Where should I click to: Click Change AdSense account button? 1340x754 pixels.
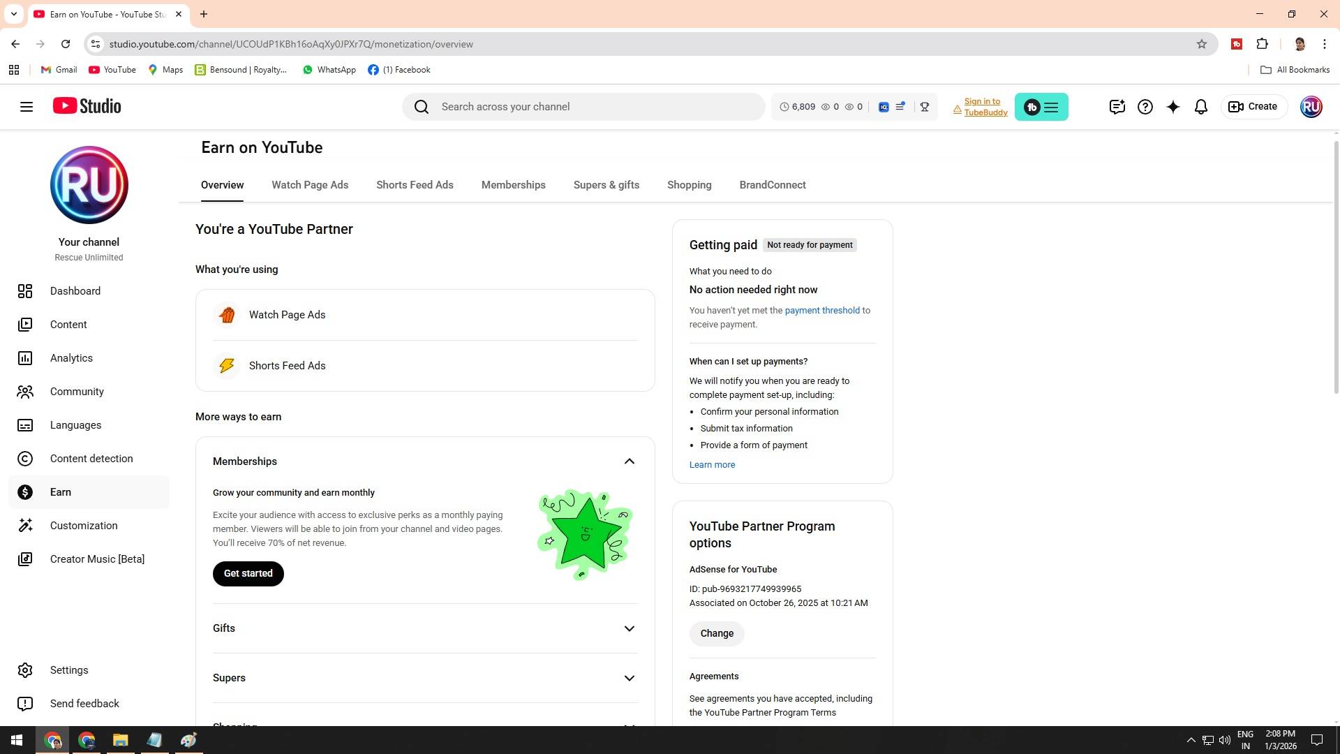[716, 633]
